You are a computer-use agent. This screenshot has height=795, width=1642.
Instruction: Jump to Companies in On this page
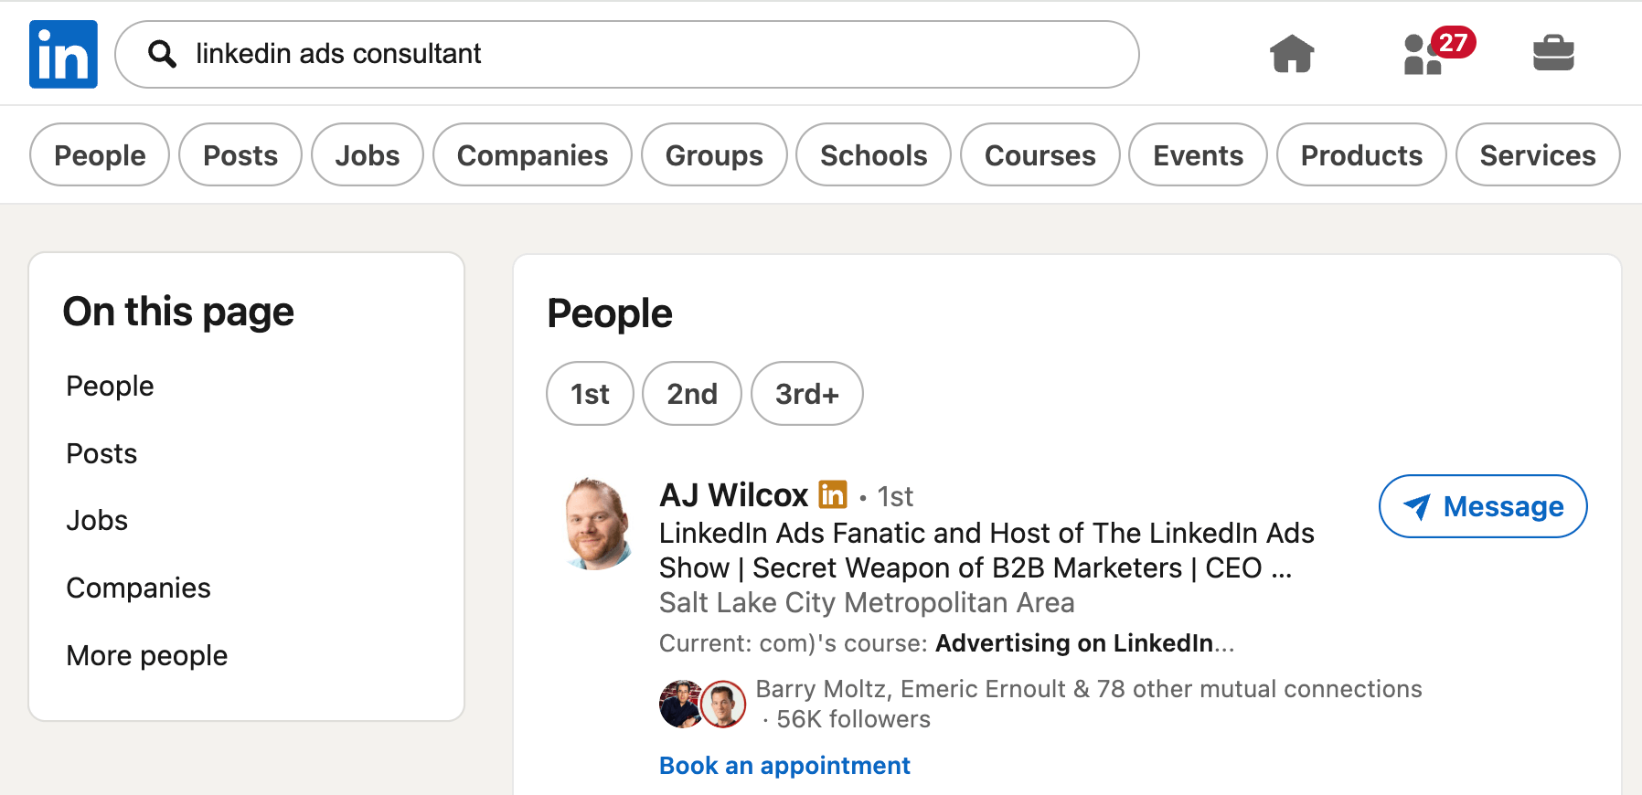click(x=138, y=588)
